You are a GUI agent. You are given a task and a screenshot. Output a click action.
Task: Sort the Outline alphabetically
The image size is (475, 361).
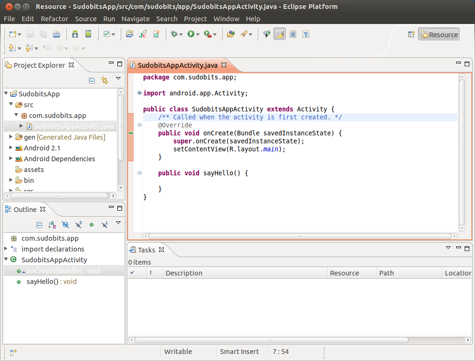tap(52, 225)
